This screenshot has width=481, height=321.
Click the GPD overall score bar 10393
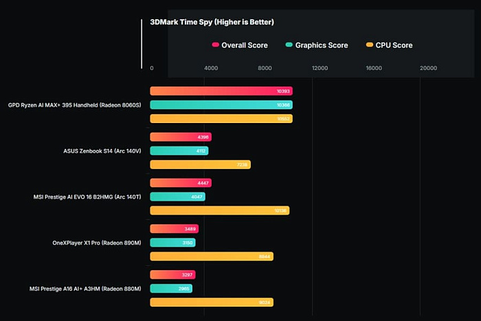click(x=221, y=91)
